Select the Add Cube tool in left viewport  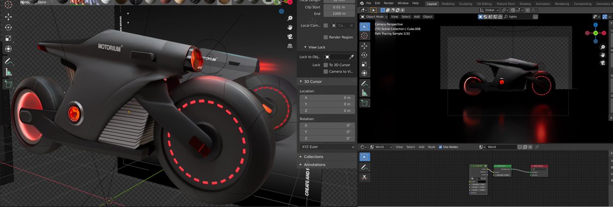(9, 84)
